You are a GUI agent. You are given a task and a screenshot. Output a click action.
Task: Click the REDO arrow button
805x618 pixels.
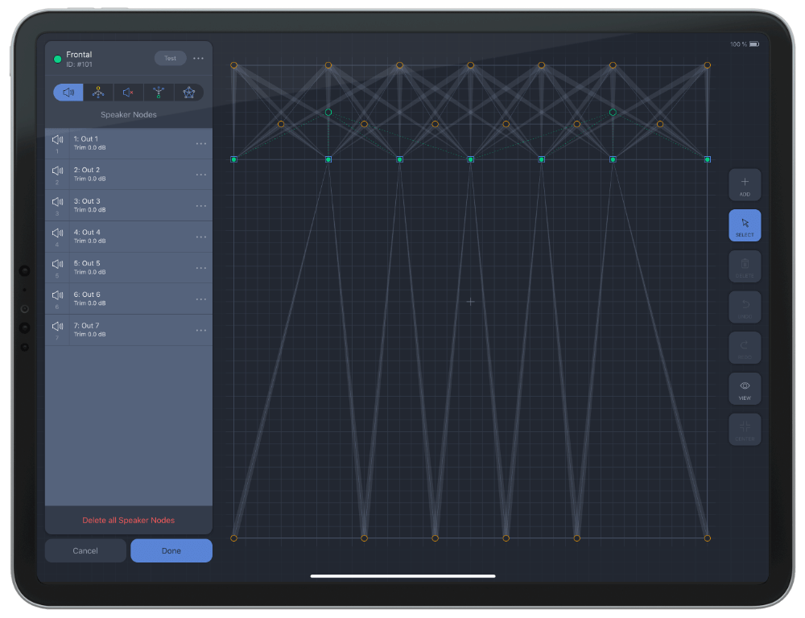pyautogui.click(x=745, y=348)
